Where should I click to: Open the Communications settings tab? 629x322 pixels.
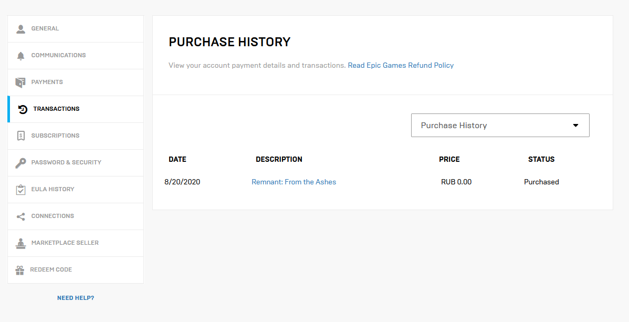tap(58, 55)
